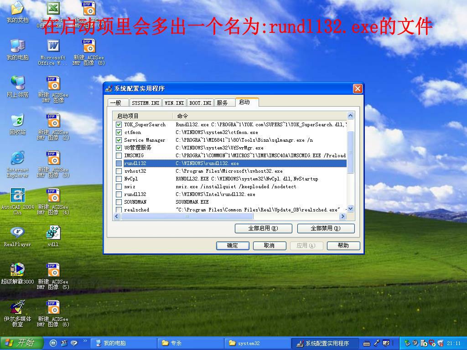Expand hidden quick launch icons chevron
This screenshot has height=350, width=467.
(x=85, y=341)
